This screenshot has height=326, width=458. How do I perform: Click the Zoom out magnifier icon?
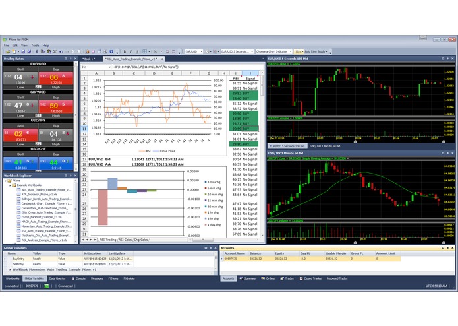pyautogui.click(x=79, y=51)
